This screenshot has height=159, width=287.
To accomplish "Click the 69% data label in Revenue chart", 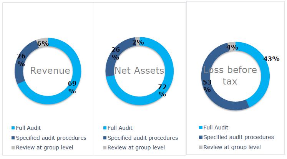I will [x=72, y=87].
